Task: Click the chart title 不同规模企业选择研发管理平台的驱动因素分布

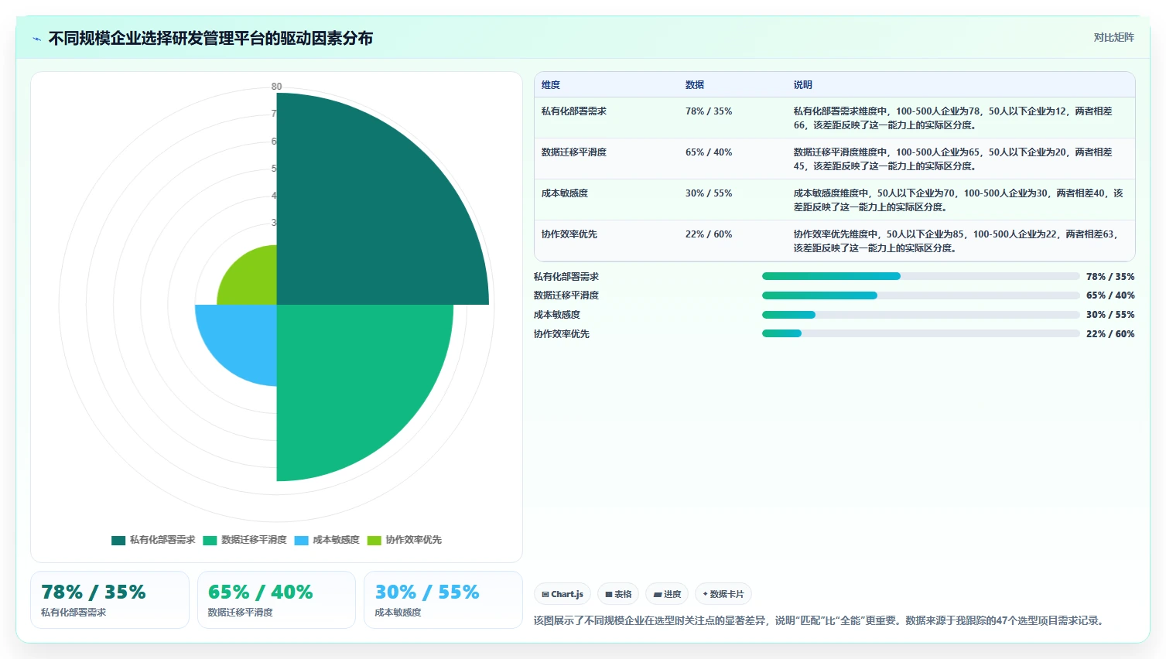Action: coord(210,39)
